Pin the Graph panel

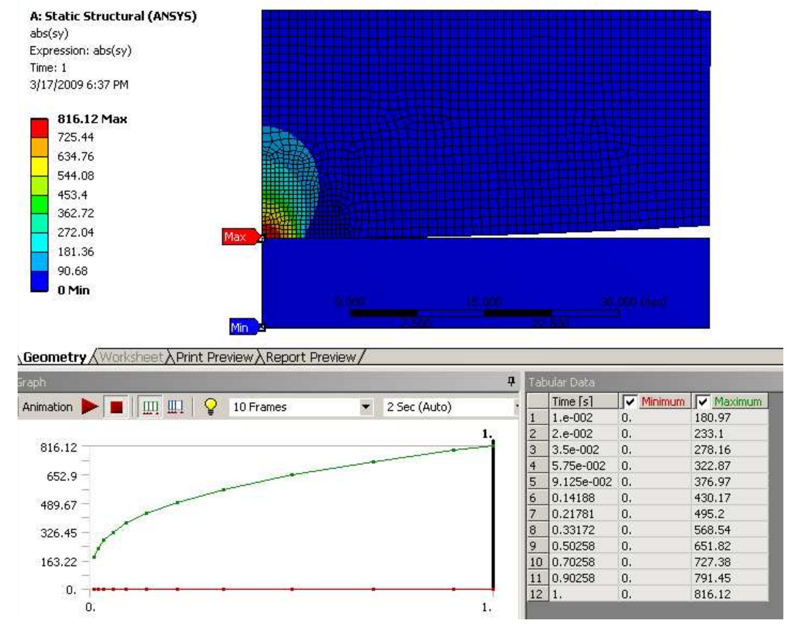[511, 381]
